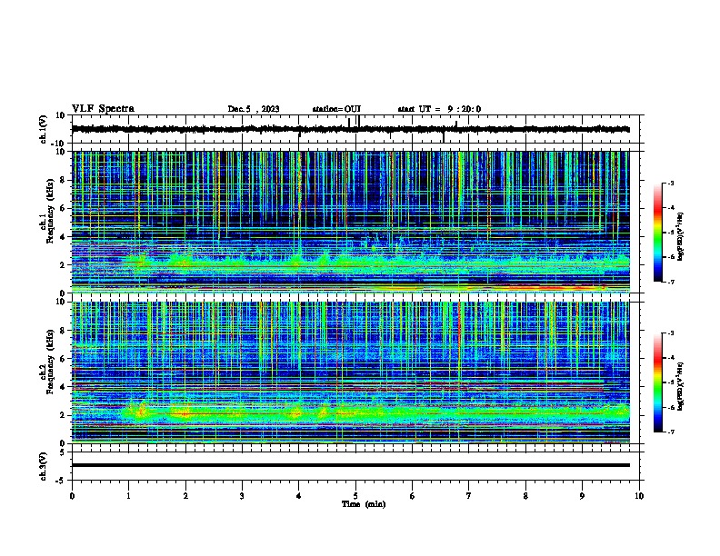
Task: Click the "3" time axis tick label
Action: (x=242, y=496)
